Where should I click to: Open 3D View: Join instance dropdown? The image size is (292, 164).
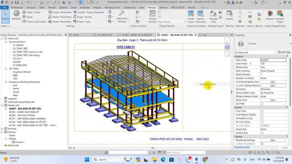(x=255, y=52)
